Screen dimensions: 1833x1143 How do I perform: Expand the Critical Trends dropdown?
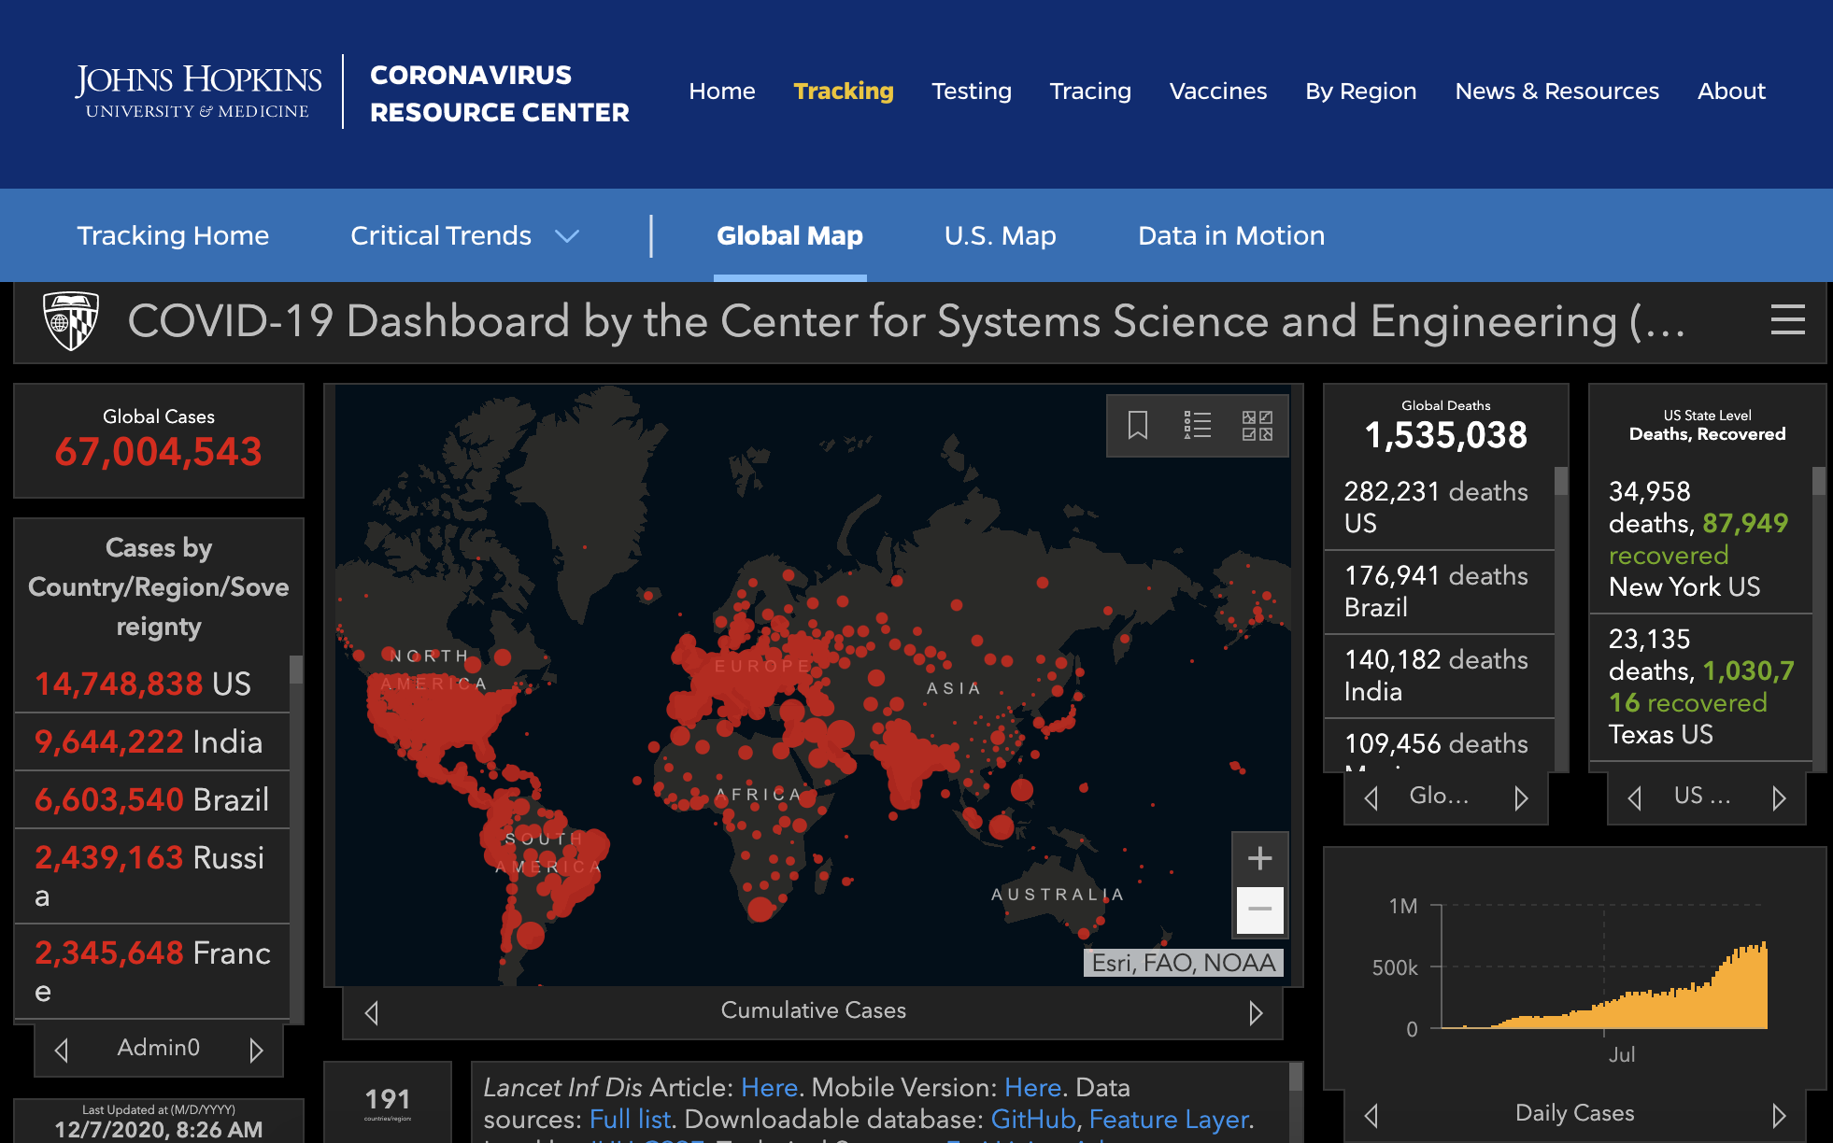point(567,236)
